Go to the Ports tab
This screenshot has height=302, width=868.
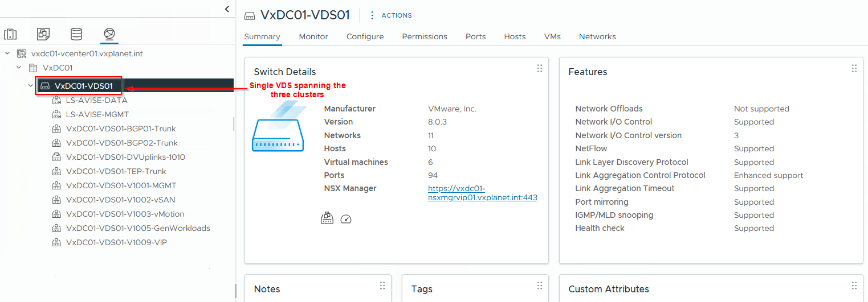pos(475,36)
